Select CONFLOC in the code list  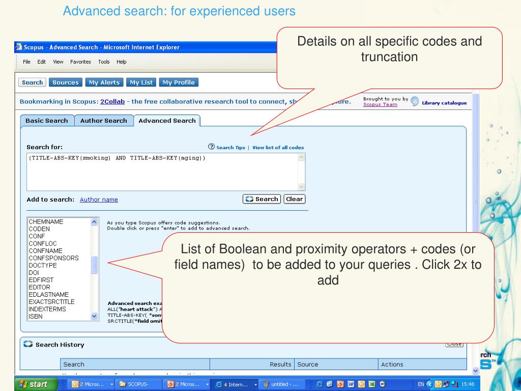tap(43, 244)
